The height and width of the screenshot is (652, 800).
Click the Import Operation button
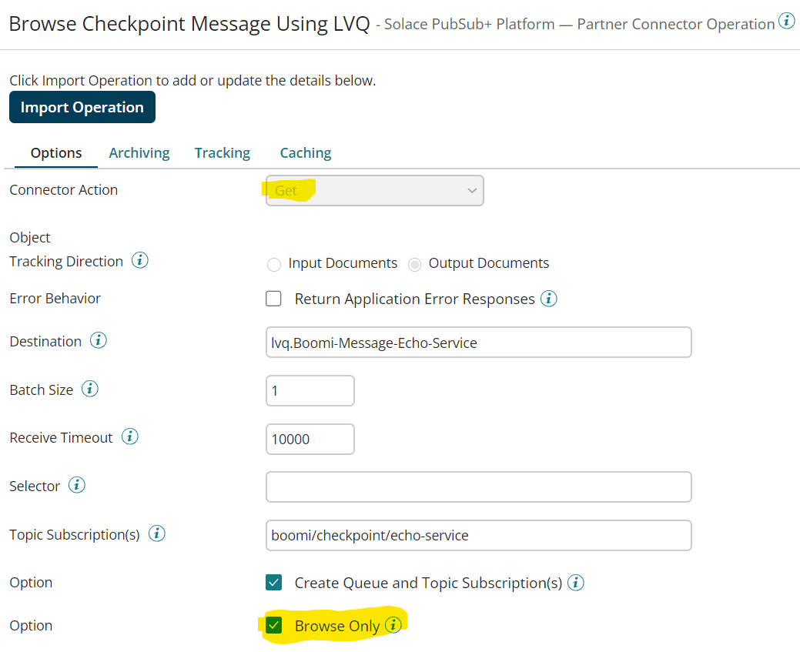(x=82, y=107)
